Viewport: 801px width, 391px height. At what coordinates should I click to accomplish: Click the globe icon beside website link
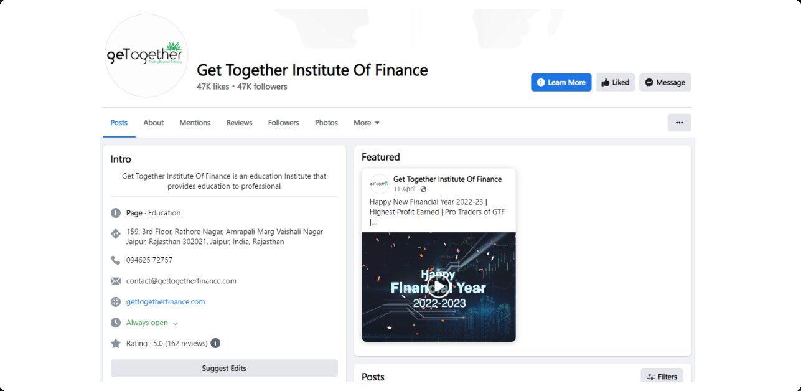pyautogui.click(x=115, y=302)
